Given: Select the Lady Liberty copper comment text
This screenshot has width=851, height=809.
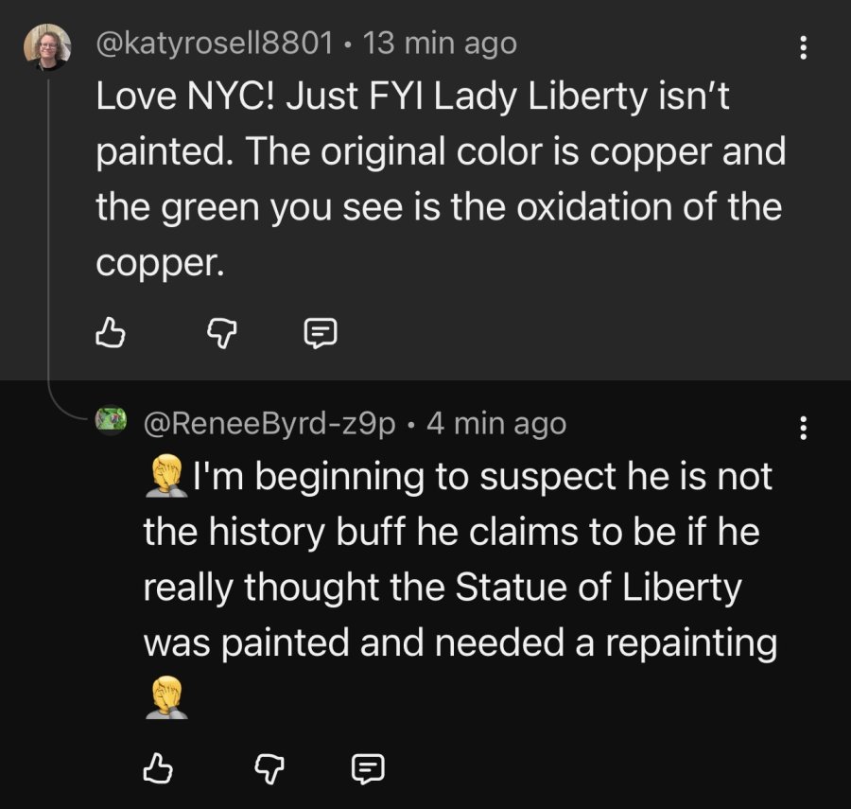Looking at the screenshot, I should 441,179.
